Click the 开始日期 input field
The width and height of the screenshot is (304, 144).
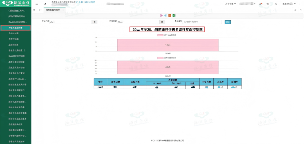[72, 22]
